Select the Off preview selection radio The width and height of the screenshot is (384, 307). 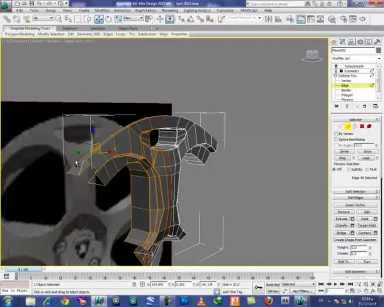pyautogui.click(x=334, y=170)
